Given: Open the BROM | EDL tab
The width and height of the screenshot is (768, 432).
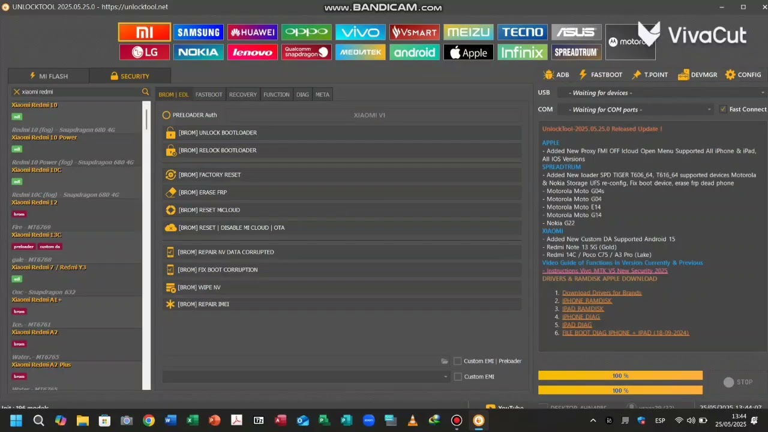Looking at the screenshot, I should [x=173, y=95].
